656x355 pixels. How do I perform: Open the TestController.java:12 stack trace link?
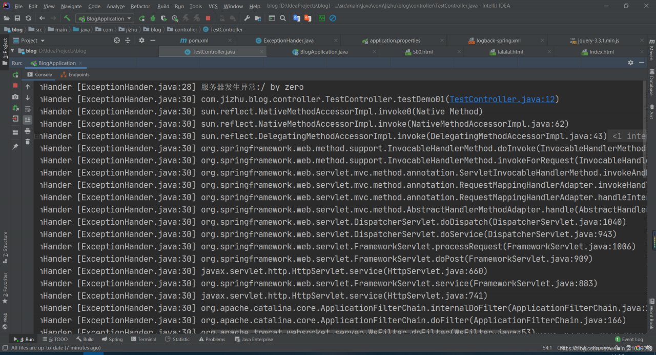click(x=502, y=100)
